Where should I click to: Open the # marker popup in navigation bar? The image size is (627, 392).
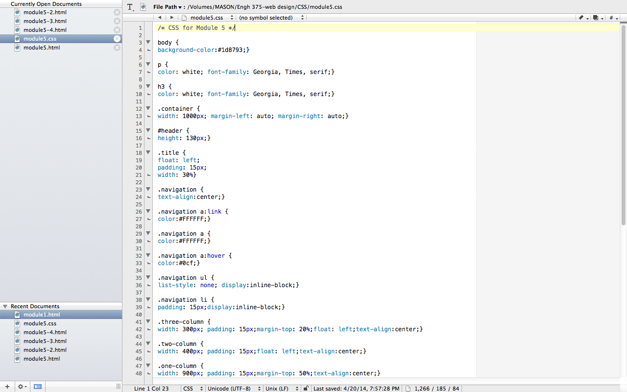point(613,18)
